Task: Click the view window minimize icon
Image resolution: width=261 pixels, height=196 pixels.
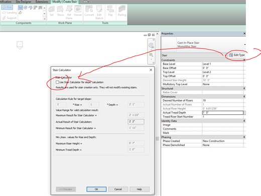Action: [x=145, y=35]
